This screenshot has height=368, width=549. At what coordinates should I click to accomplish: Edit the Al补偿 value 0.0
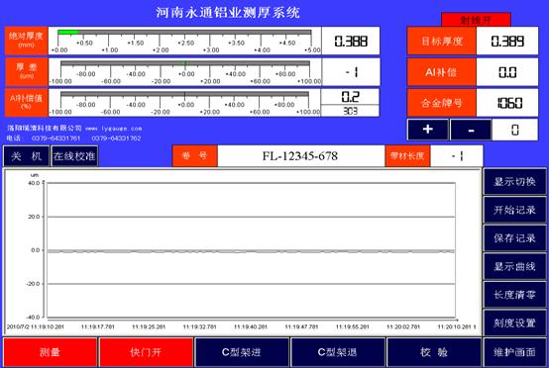(x=507, y=72)
